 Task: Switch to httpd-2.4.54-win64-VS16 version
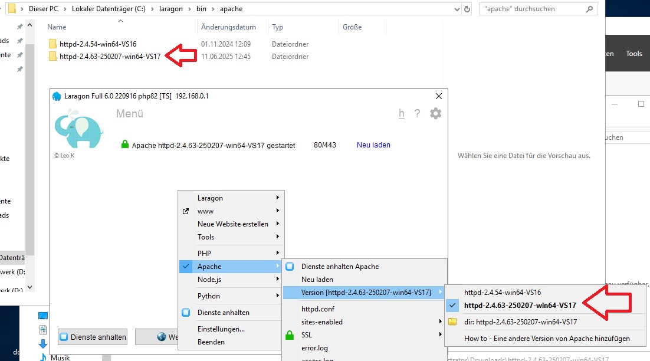[503, 293]
